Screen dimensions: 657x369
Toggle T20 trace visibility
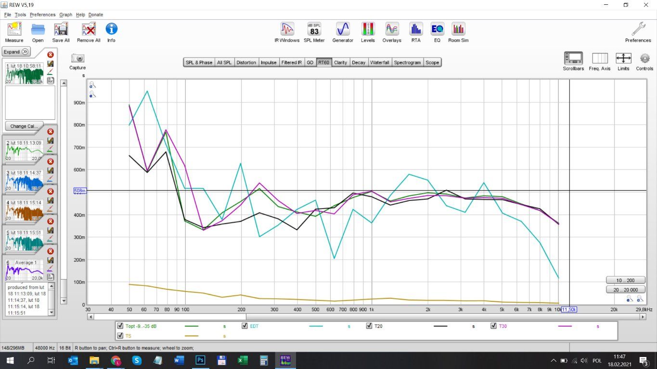coord(369,326)
